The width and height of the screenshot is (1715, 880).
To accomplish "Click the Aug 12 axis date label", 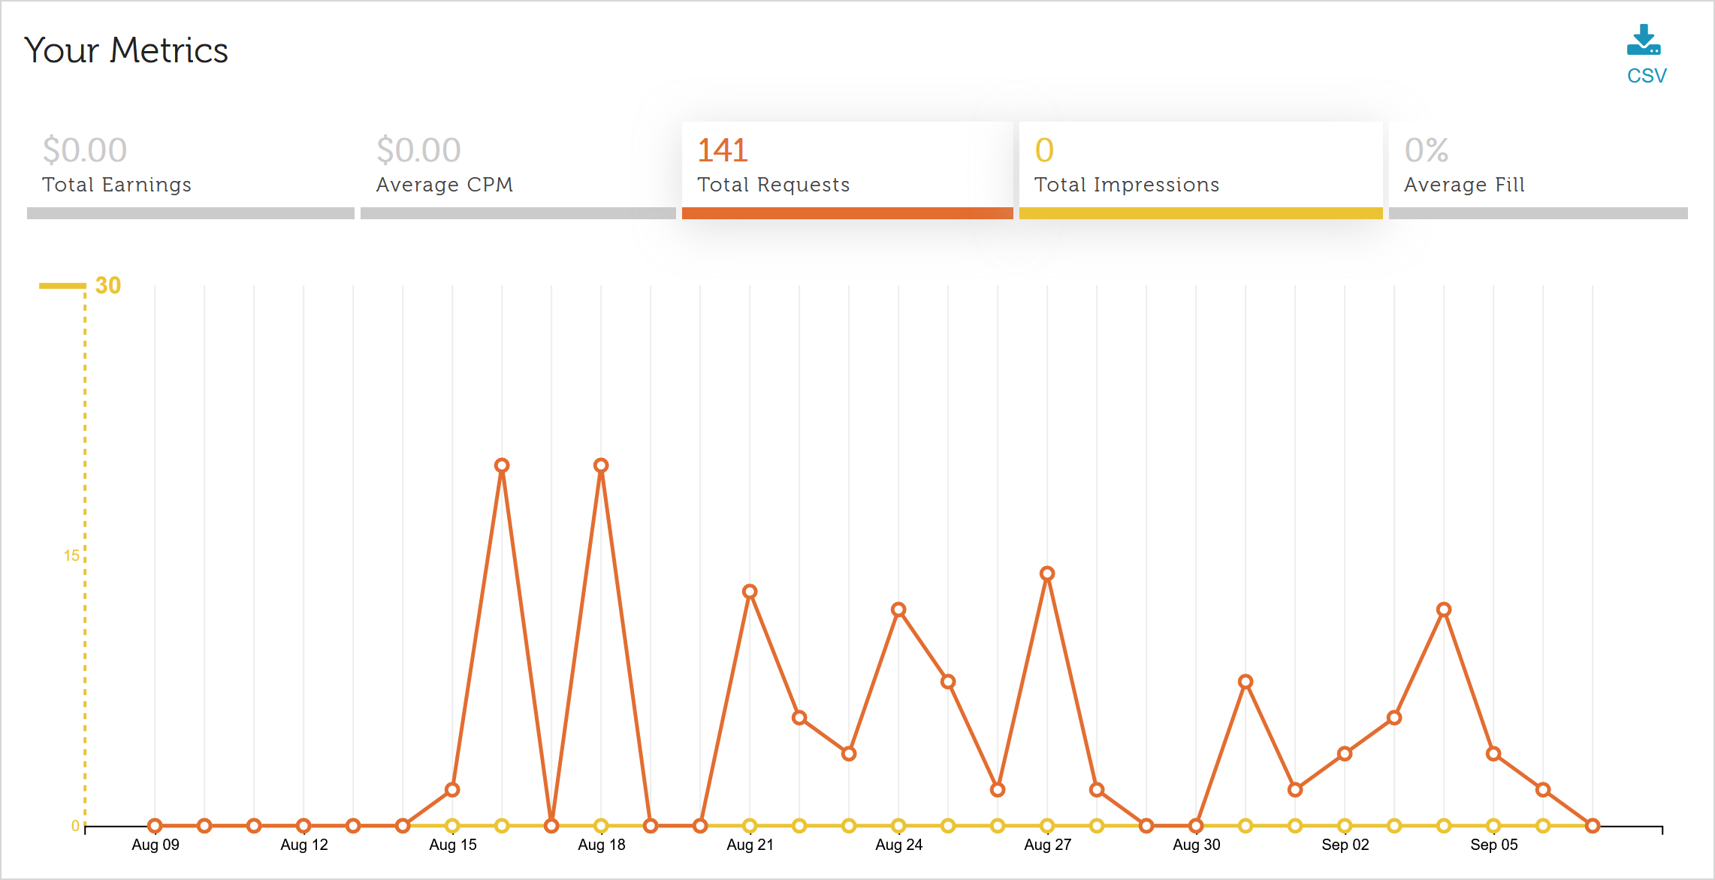I will pos(304,845).
